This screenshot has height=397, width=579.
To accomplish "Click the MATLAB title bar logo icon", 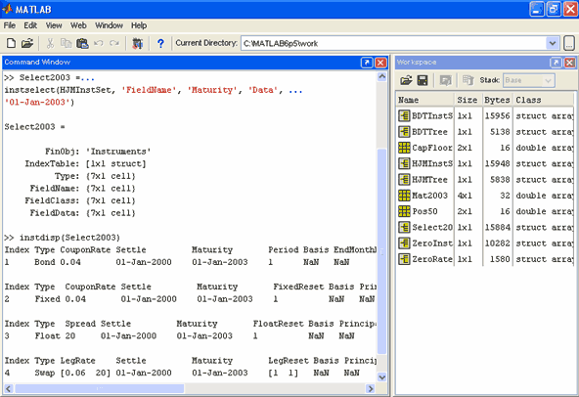I will (x=8, y=9).
